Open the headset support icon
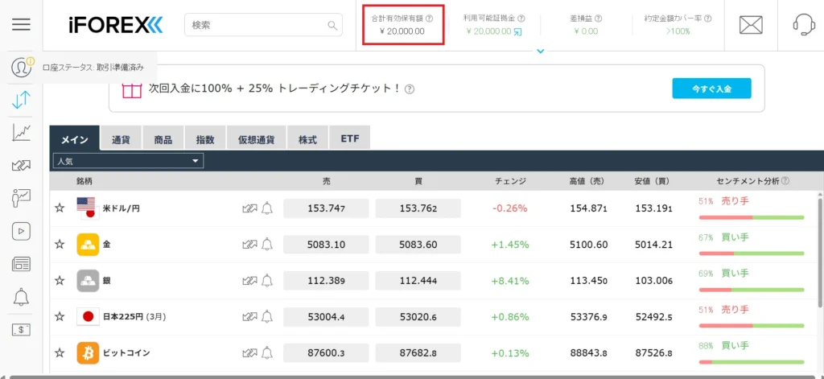 click(804, 24)
